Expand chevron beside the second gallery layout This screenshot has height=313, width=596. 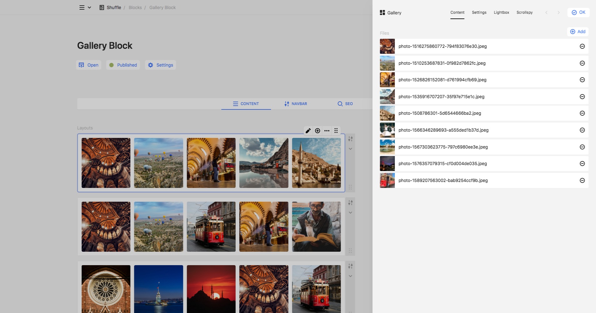point(350,213)
